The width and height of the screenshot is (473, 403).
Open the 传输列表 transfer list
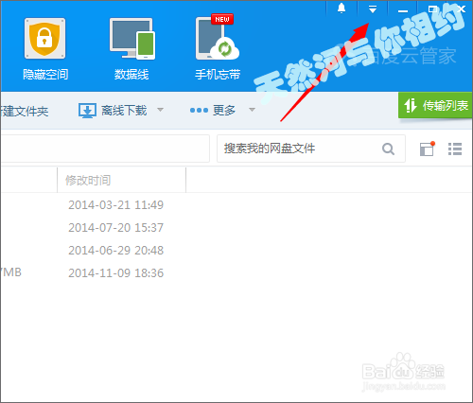click(435, 105)
